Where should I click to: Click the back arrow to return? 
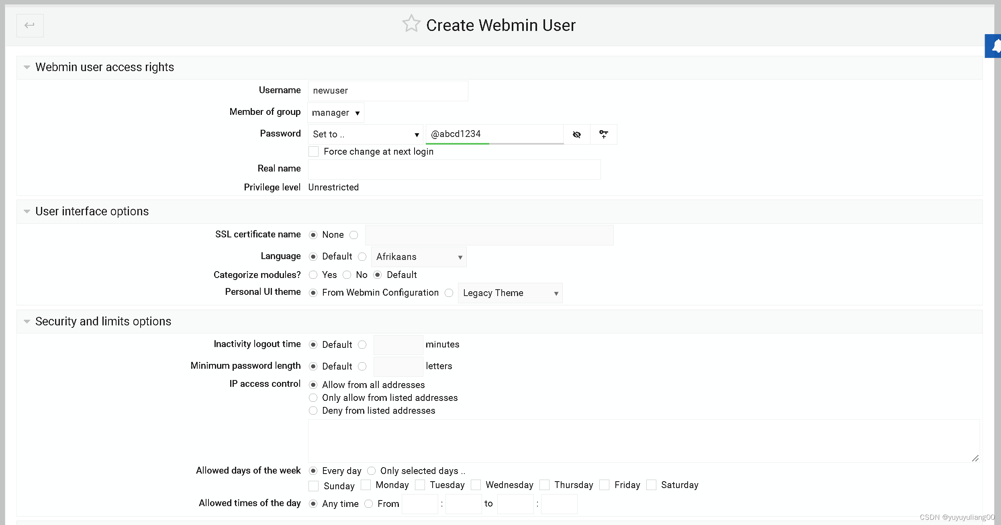click(x=30, y=25)
